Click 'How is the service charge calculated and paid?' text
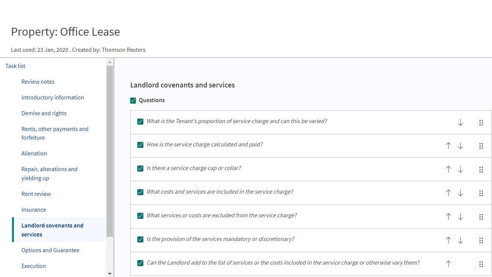The height and width of the screenshot is (277, 492). pyautogui.click(x=205, y=145)
